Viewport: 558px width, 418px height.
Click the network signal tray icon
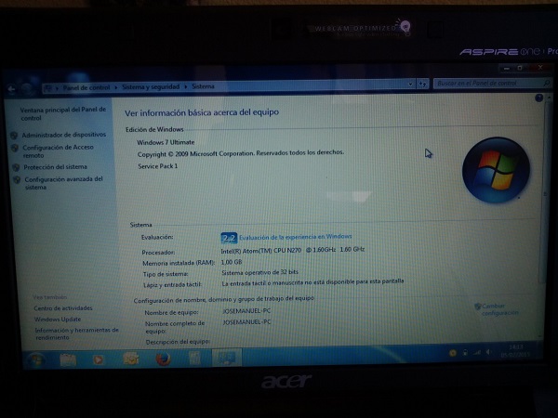coord(477,352)
